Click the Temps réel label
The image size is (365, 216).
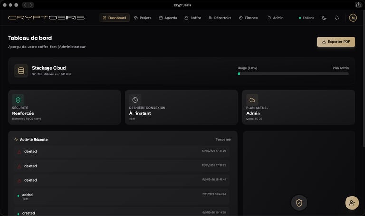(223, 139)
